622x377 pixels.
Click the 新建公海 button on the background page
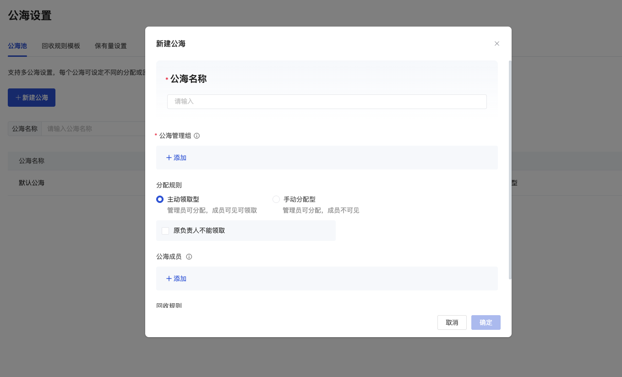[32, 98]
